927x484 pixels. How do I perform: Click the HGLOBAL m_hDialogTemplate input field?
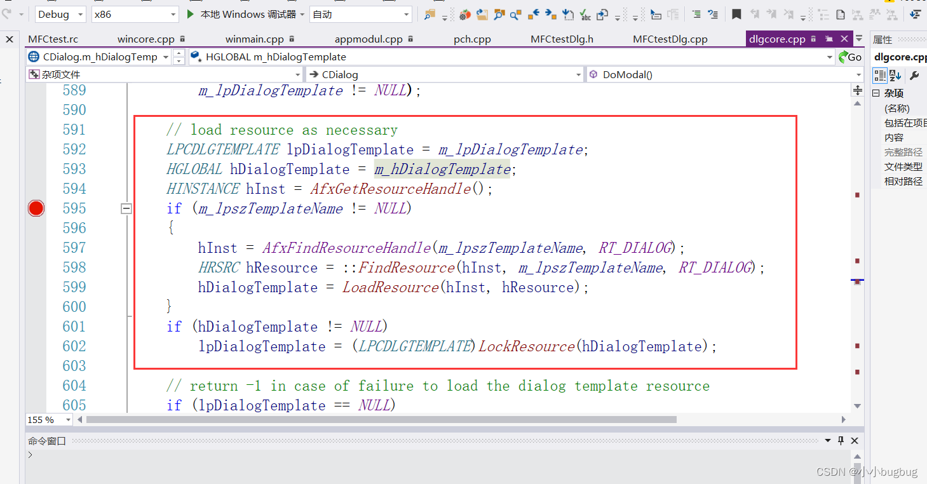[511, 57]
